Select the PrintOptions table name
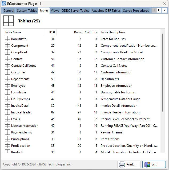This screenshot has height=170, width=169. pyautogui.click(x=20, y=139)
